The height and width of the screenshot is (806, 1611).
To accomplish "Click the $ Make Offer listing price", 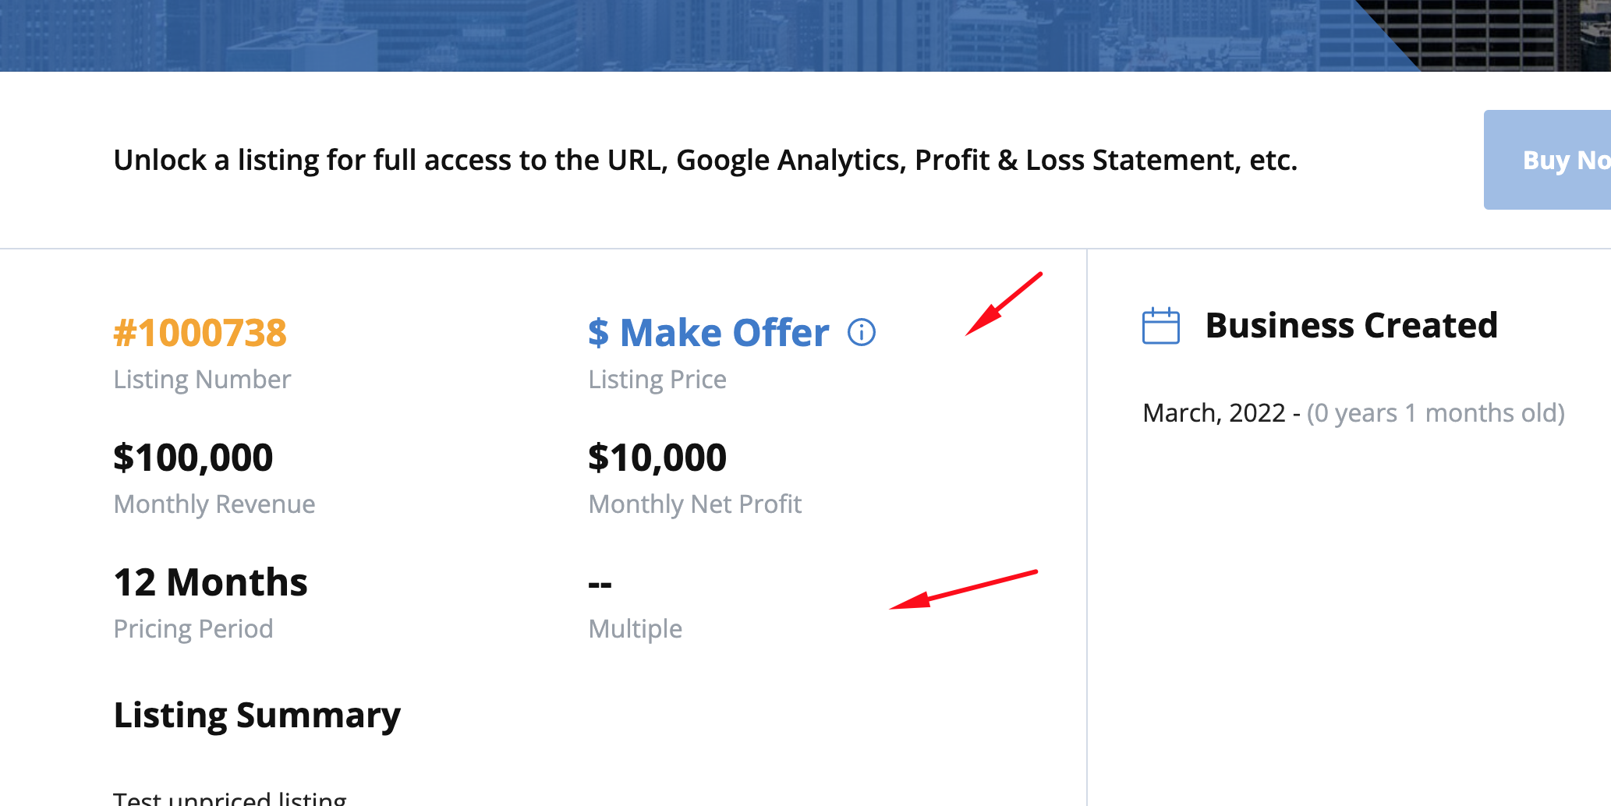I will pos(708,333).
